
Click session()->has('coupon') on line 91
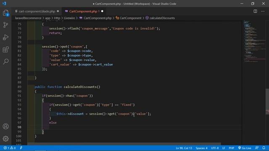click(69, 96)
